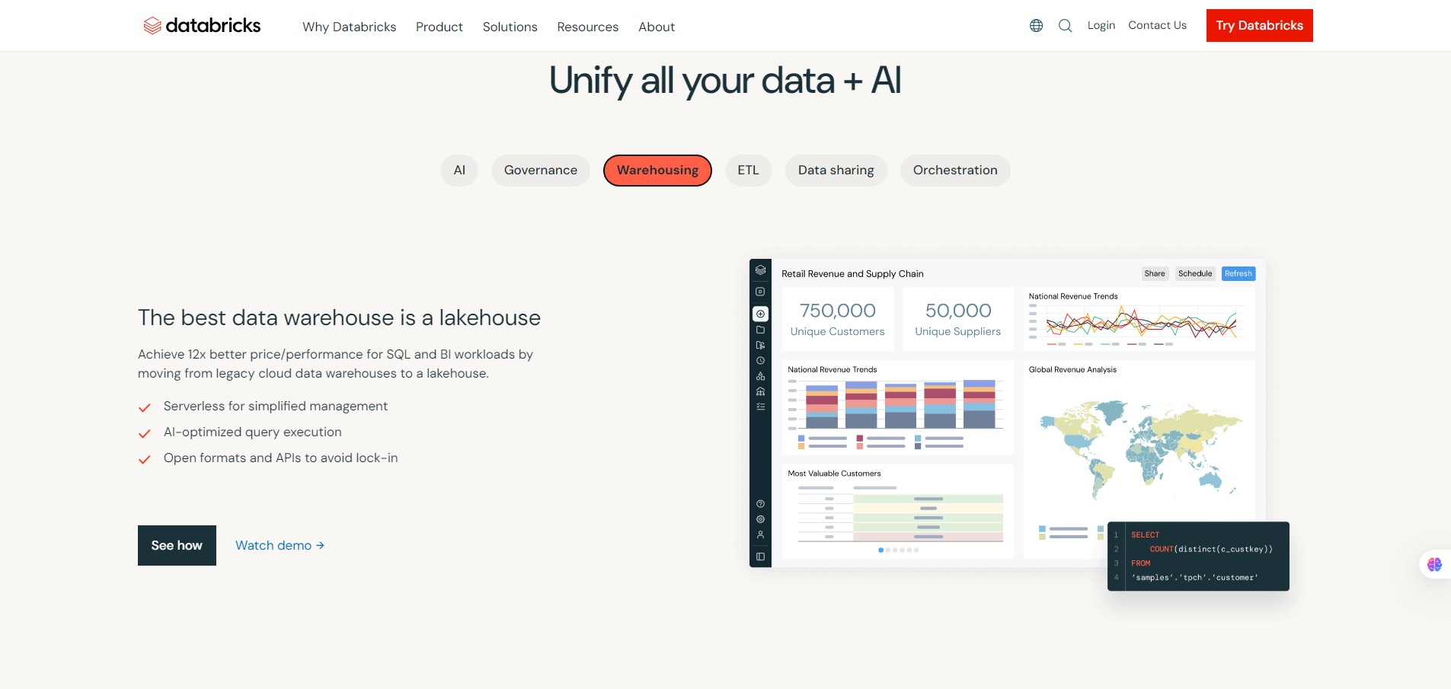1451x689 pixels.
Task: Click the question-mark Help icon in sidebar
Action: point(760,504)
